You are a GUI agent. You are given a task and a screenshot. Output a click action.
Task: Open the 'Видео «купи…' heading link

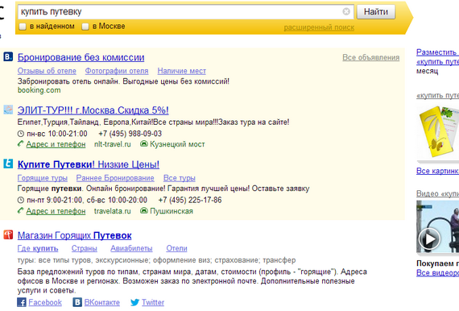(437, 193)
